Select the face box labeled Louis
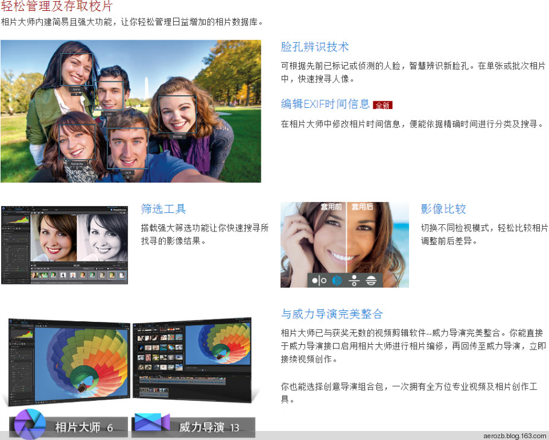 pos(109,95)
